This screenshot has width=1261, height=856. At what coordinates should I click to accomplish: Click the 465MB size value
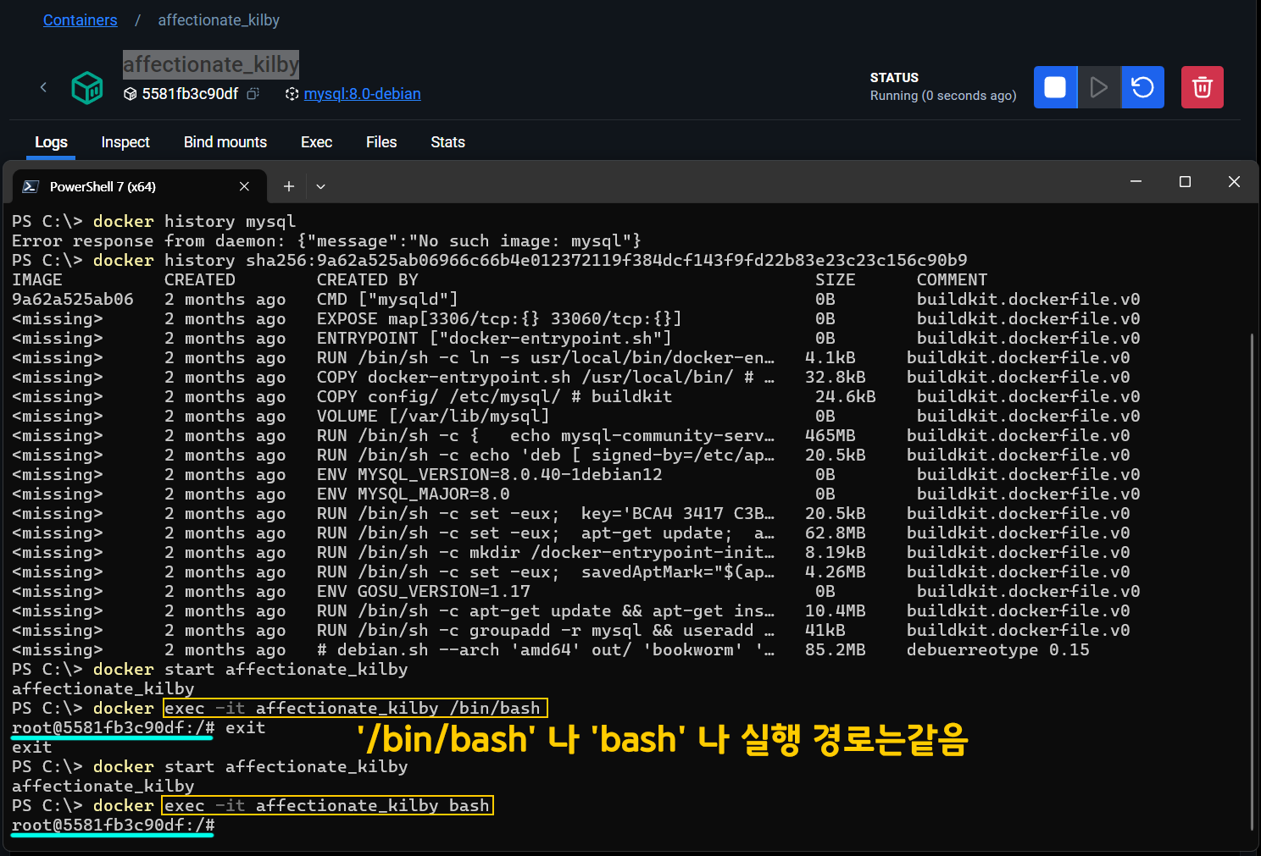(x=830, y=435)
